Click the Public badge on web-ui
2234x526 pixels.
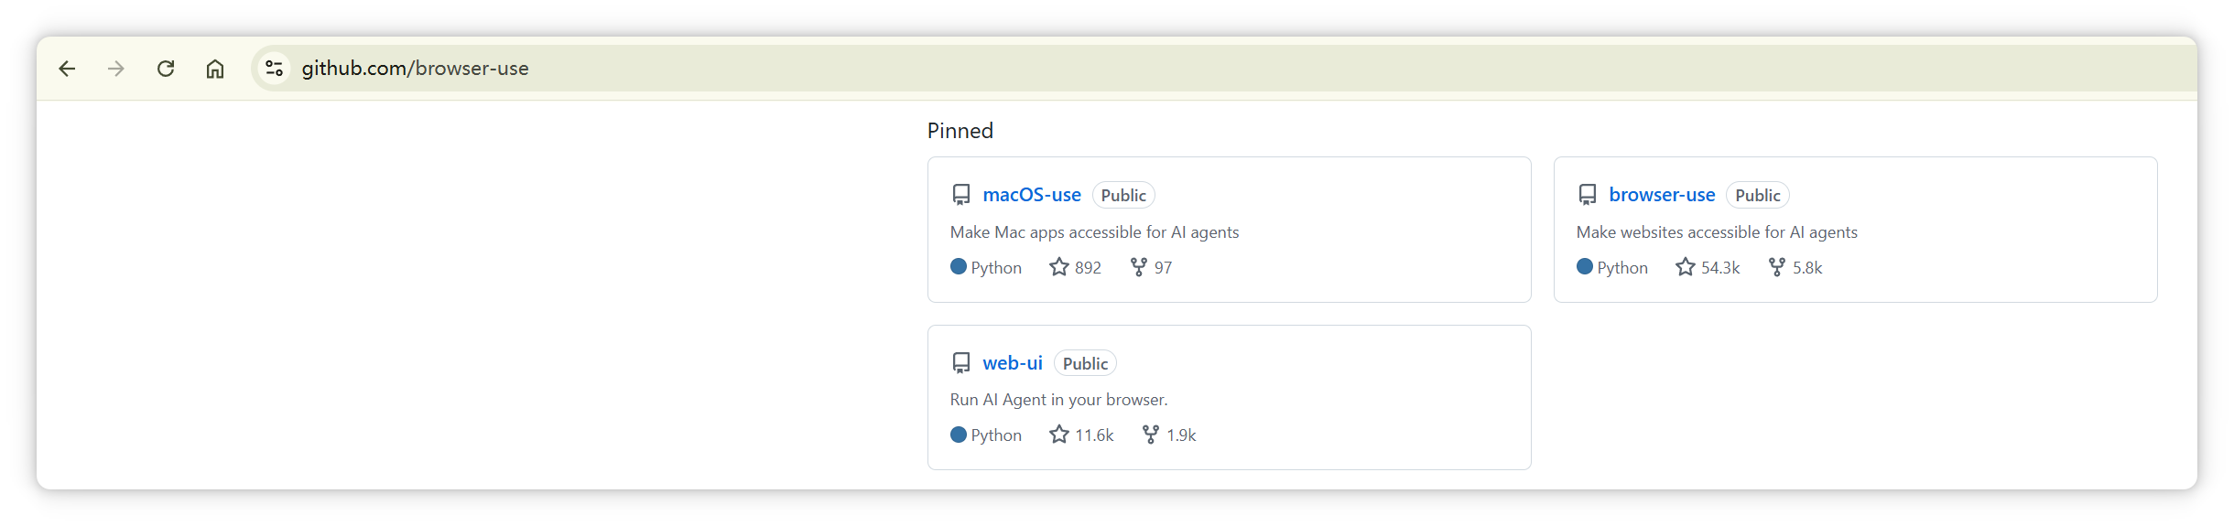(x=1085, y=363)
